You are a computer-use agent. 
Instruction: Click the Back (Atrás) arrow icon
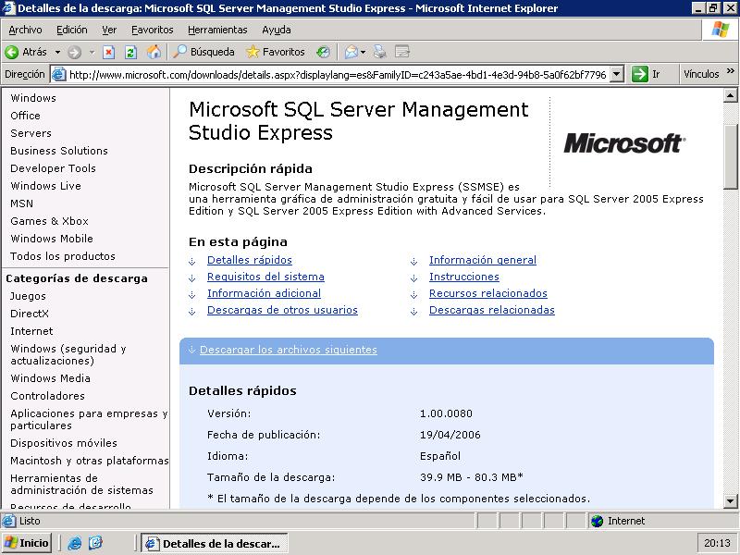click(x=12, y=52)
